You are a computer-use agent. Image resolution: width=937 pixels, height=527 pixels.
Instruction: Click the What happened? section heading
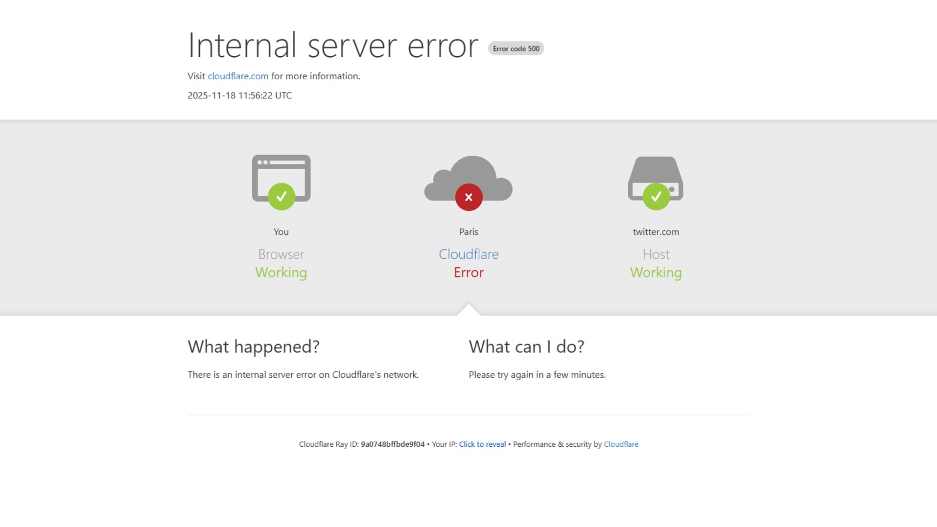[x=254, y=346]
